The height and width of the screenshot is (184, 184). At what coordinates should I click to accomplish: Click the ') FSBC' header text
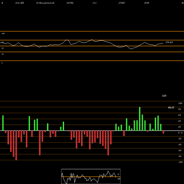coord(121,3)
